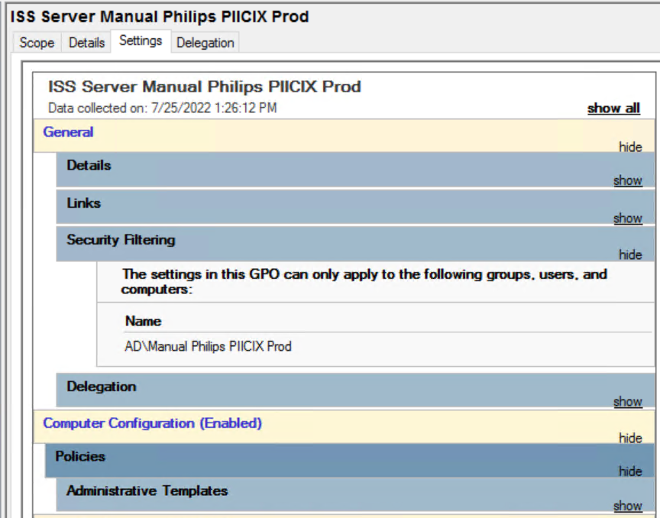Image resolution: width=660 pixels, height=518 pixels.
Task: Switch to the Scope tab
Action: coord(37,43)
